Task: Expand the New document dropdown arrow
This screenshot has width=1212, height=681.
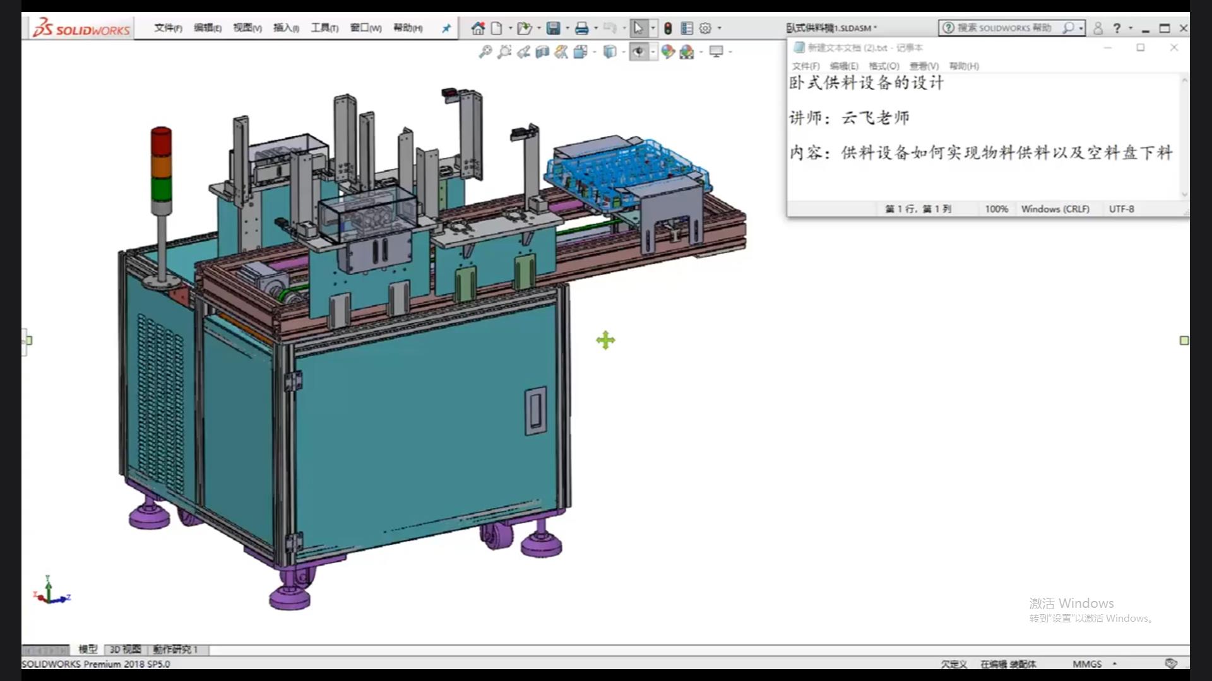Action: pos(510,28)
